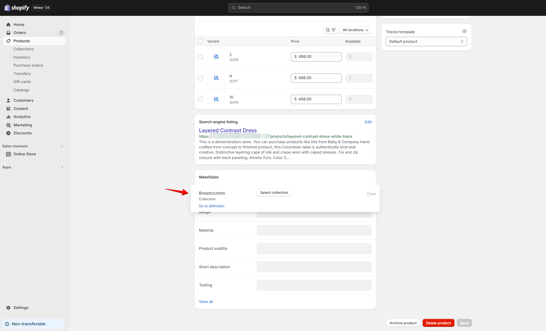Click the Products tag icon
Screen dimensions: 546x331
click(8, 41)
